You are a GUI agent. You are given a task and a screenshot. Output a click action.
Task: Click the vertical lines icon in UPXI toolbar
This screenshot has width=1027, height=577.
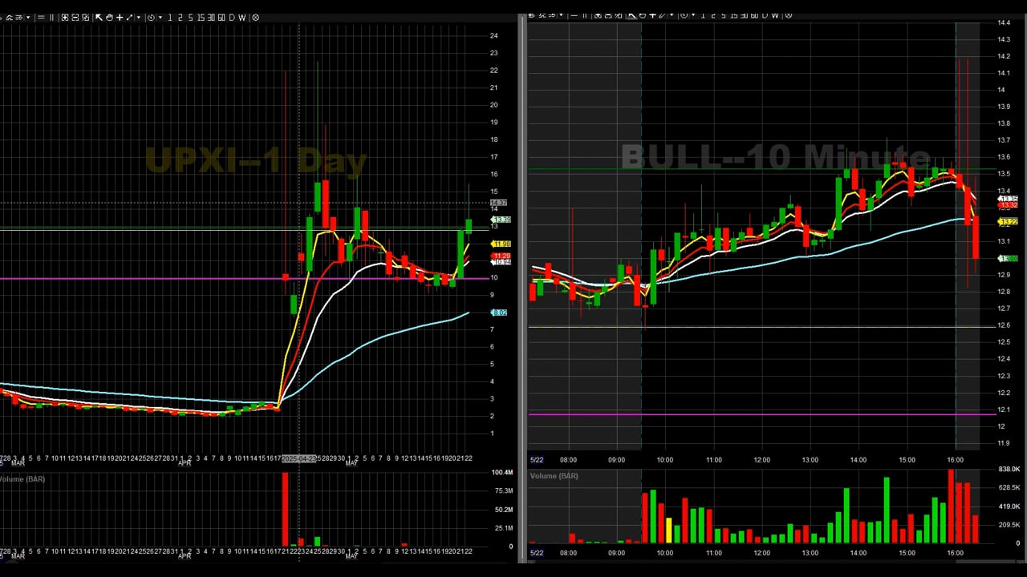[51, 18]
